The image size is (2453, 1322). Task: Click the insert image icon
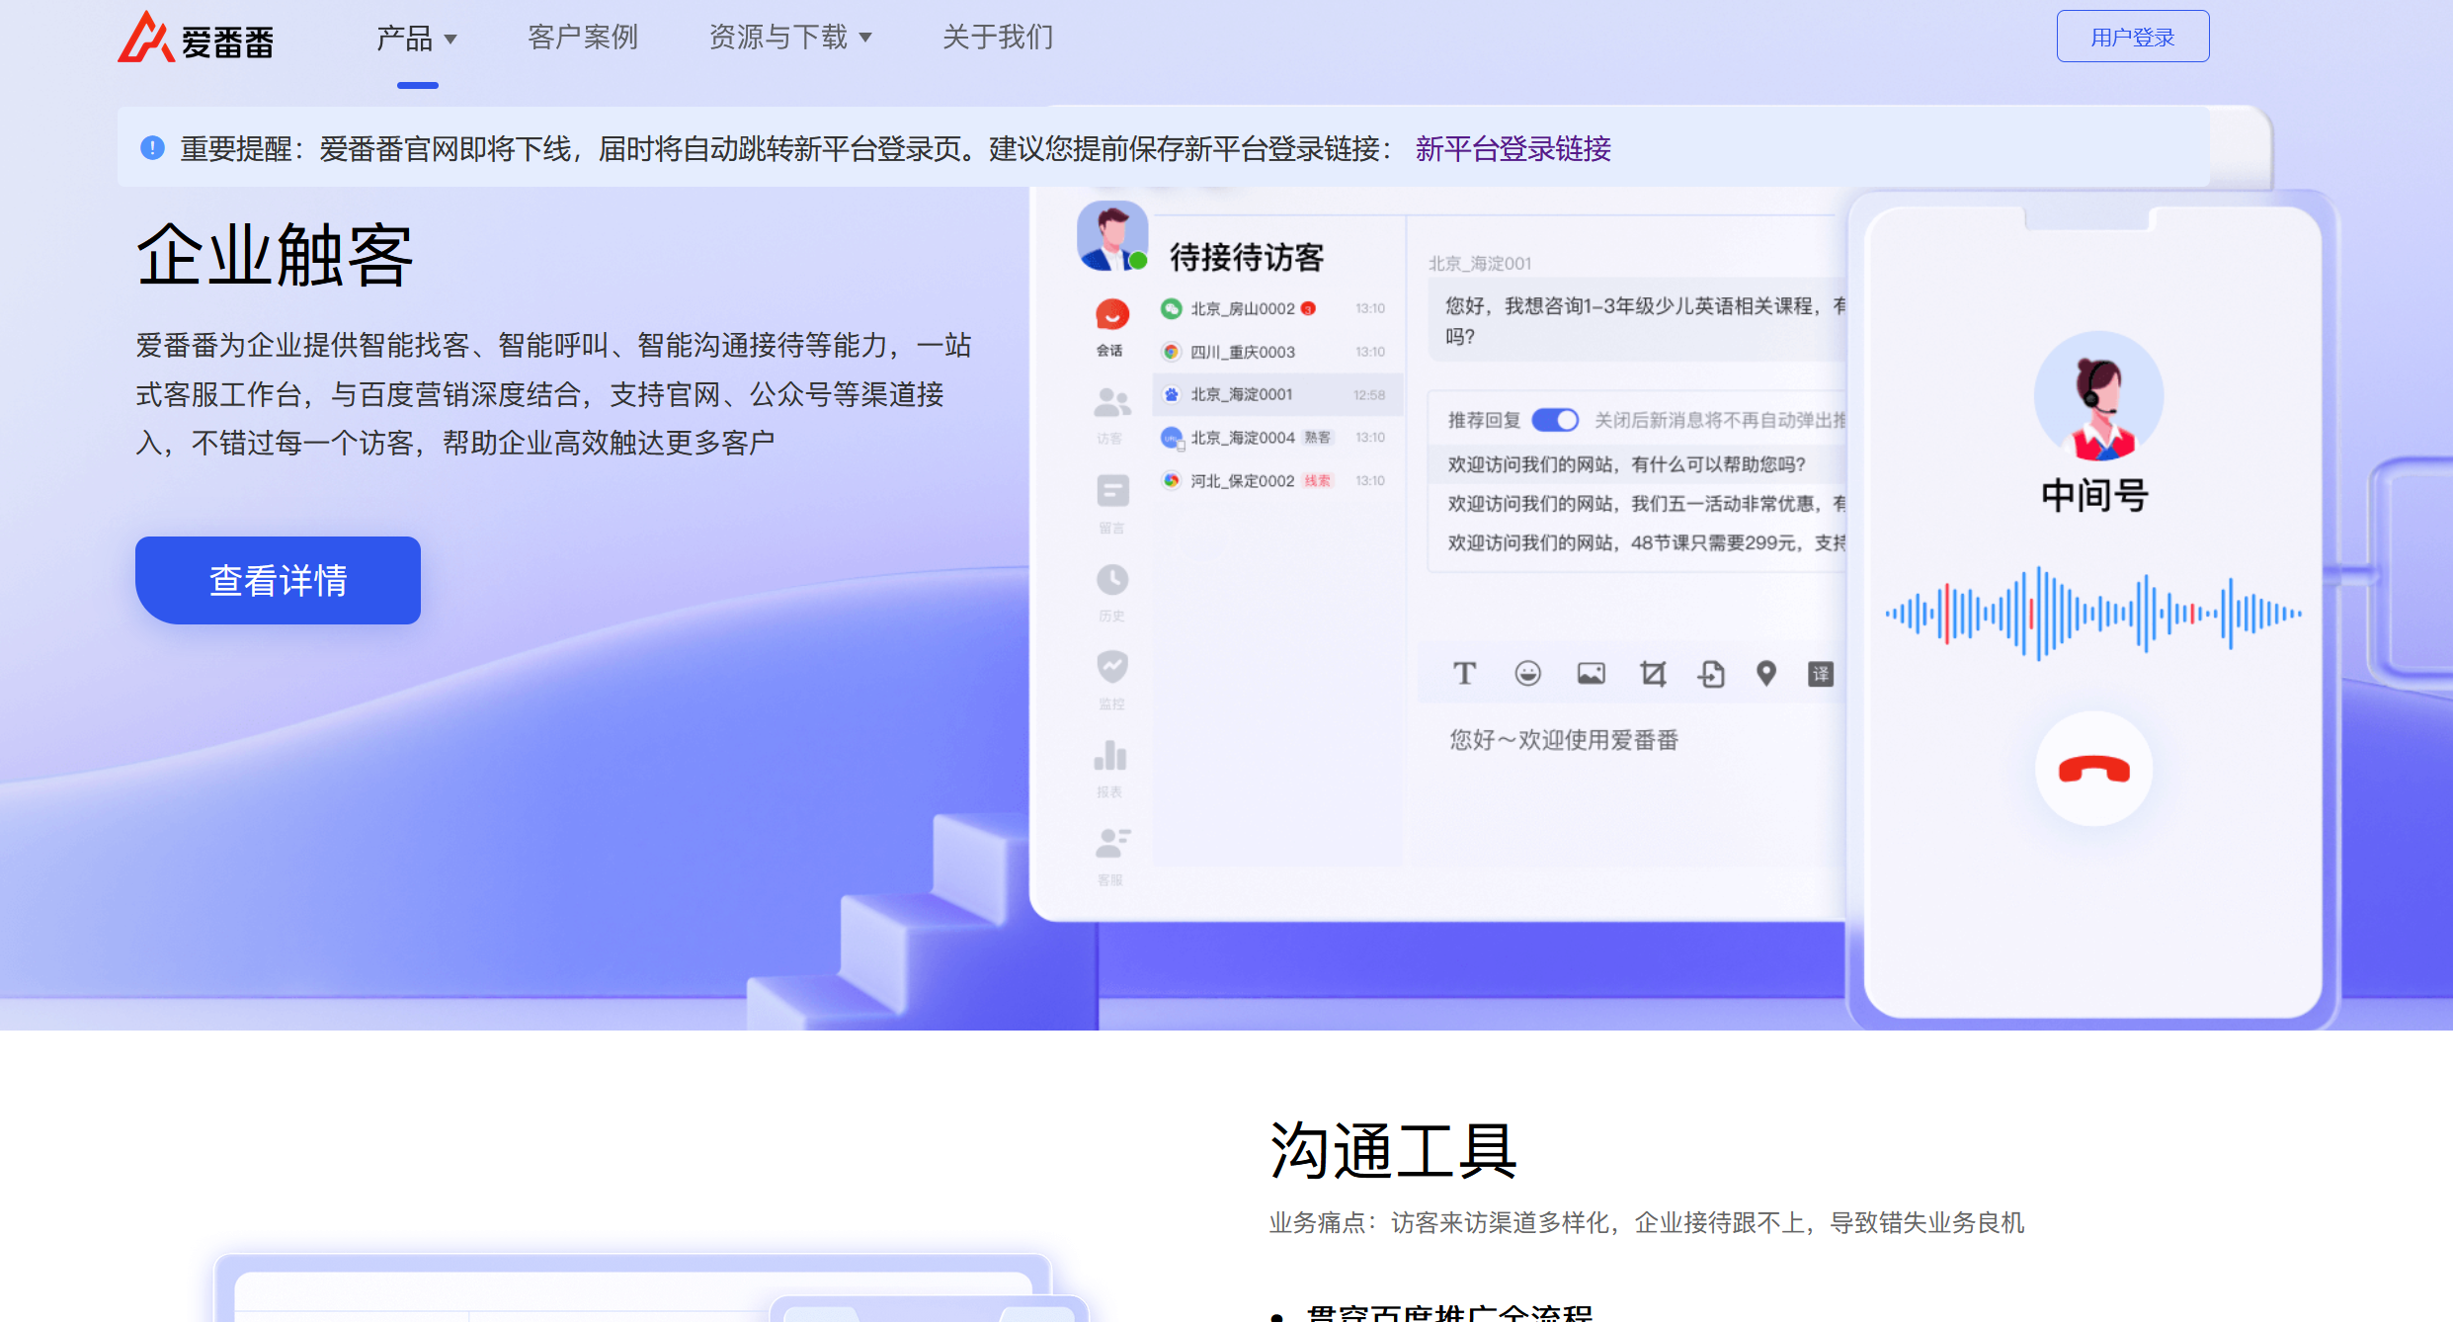coord(1591,674)
